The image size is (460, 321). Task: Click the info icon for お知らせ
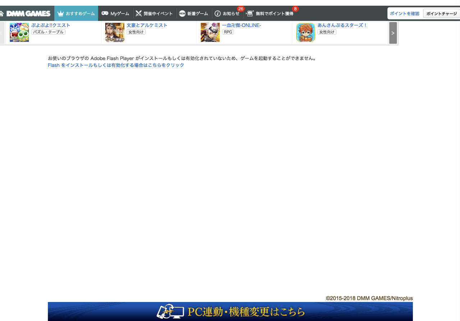217,14
